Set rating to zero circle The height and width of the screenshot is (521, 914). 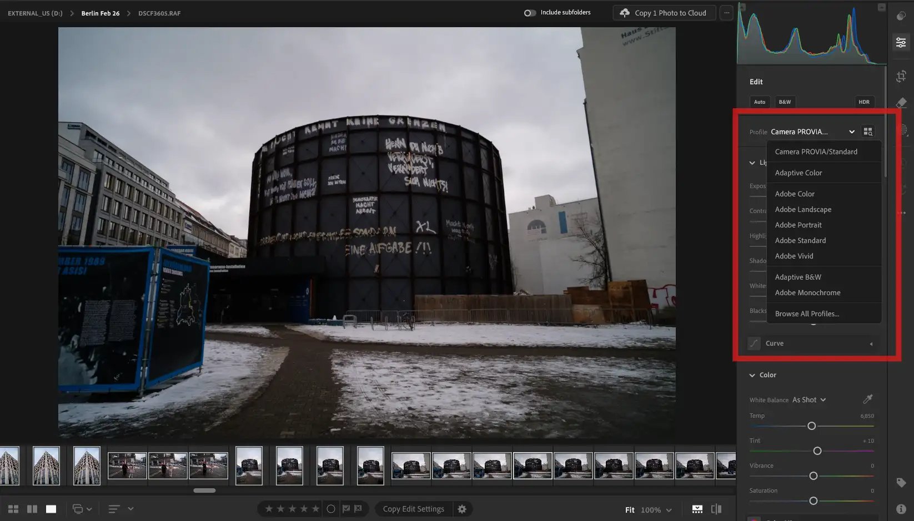click(331, 509)
